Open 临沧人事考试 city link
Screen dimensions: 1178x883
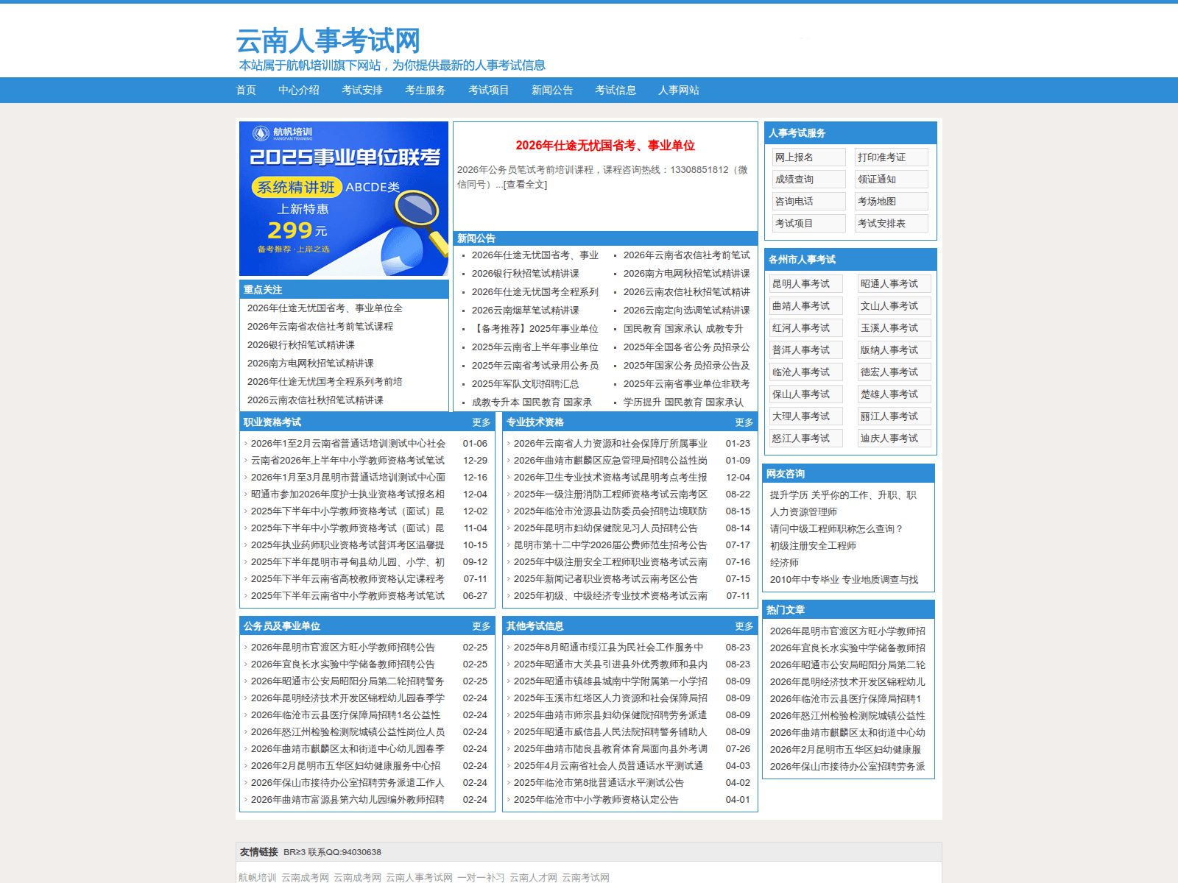[805, 372]
